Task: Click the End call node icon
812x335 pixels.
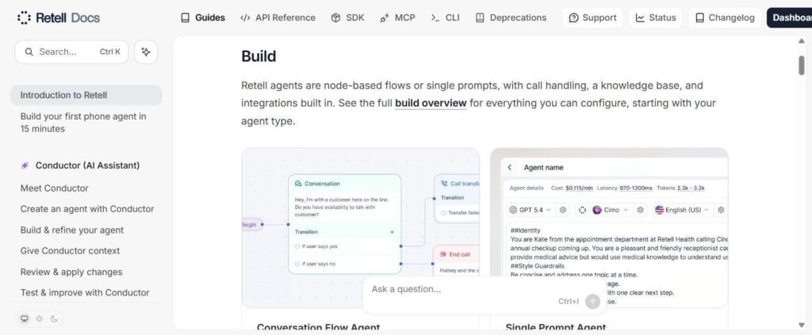Action: pyautogui.click(x=443, y=254)
